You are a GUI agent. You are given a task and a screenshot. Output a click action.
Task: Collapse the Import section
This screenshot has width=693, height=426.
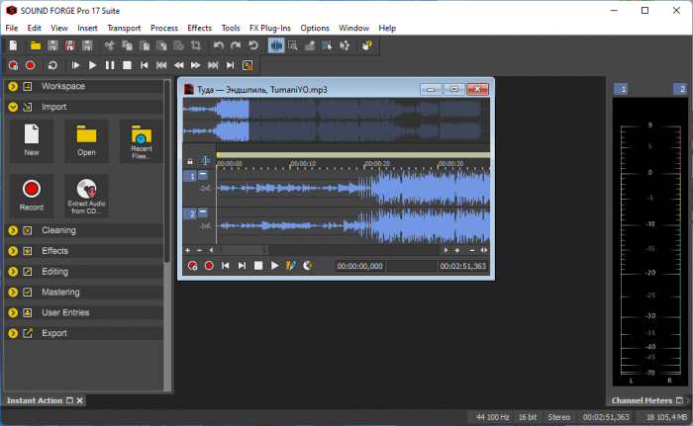tap(13, 107)
